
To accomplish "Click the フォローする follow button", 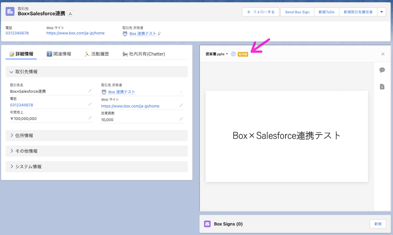I will point(261,12).
